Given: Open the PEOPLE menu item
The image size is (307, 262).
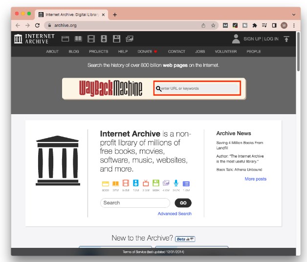Looking at the screenshot, I should [x=254, y=52].
